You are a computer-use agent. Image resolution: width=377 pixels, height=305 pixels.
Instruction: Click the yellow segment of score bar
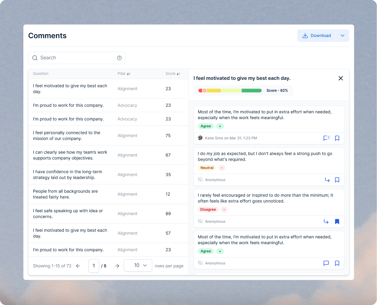click(214, 91)
